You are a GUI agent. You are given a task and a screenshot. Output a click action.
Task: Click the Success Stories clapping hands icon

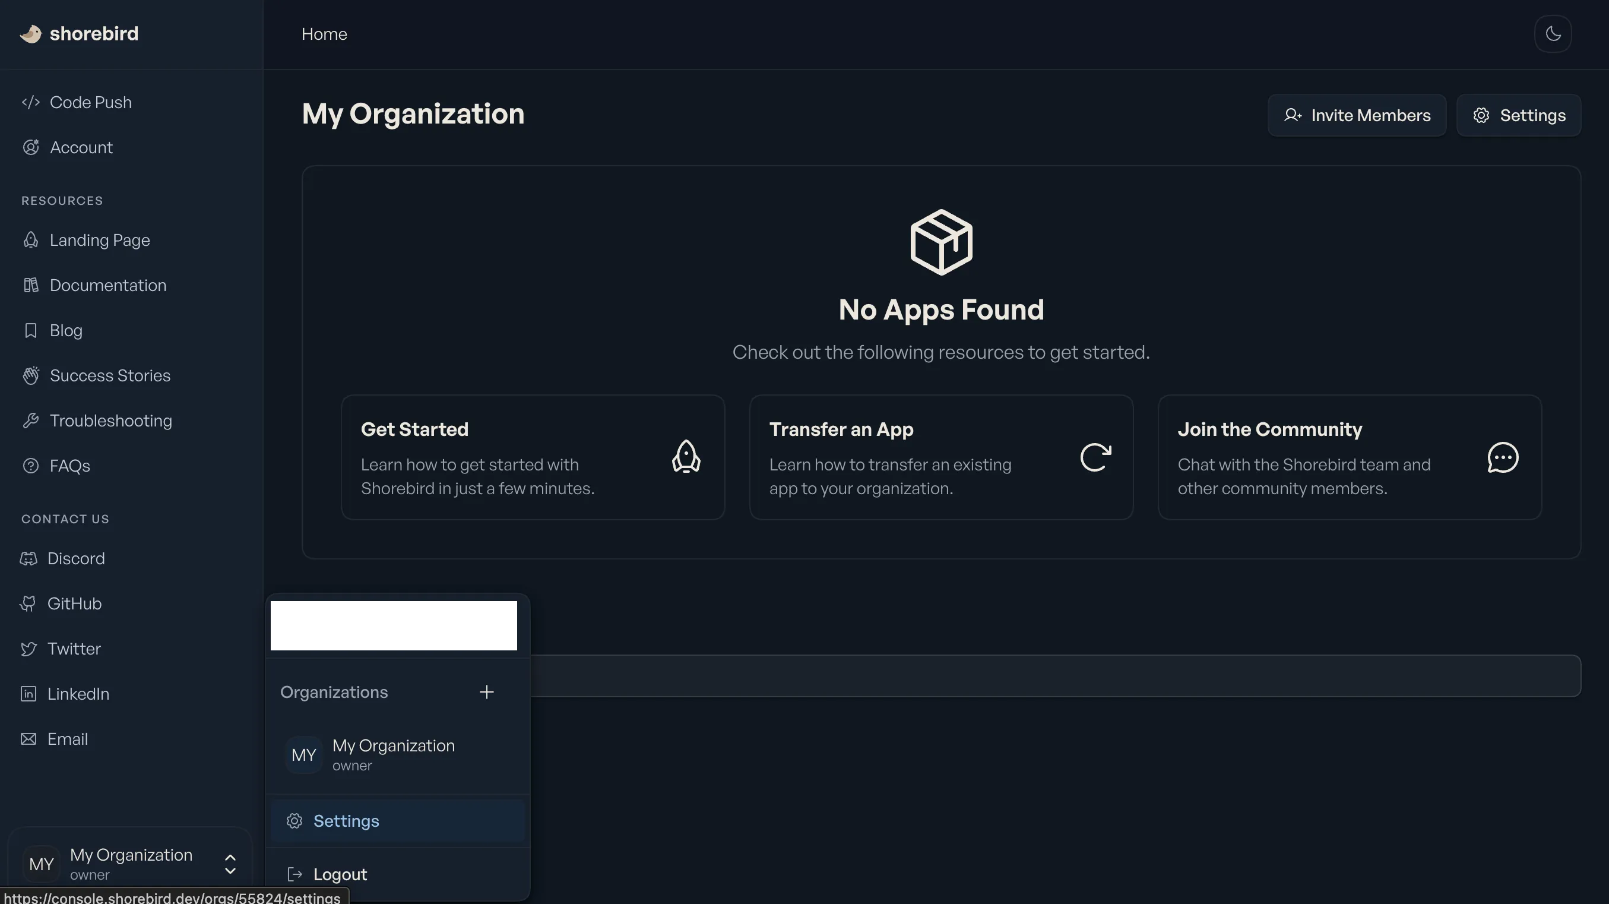point(31,375)
